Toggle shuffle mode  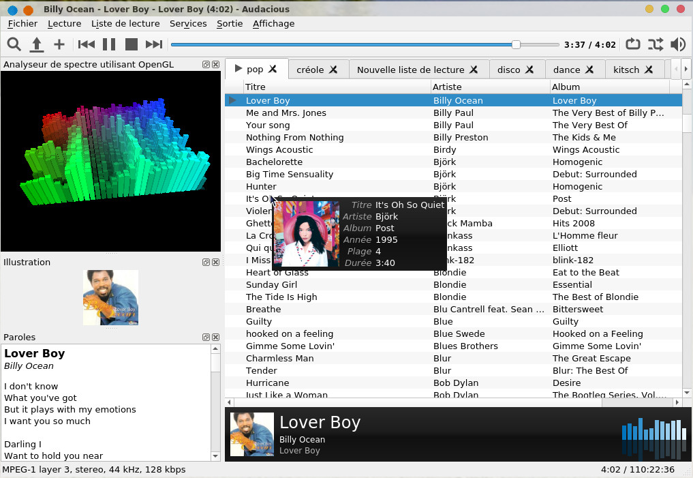[x=655, y=45]
